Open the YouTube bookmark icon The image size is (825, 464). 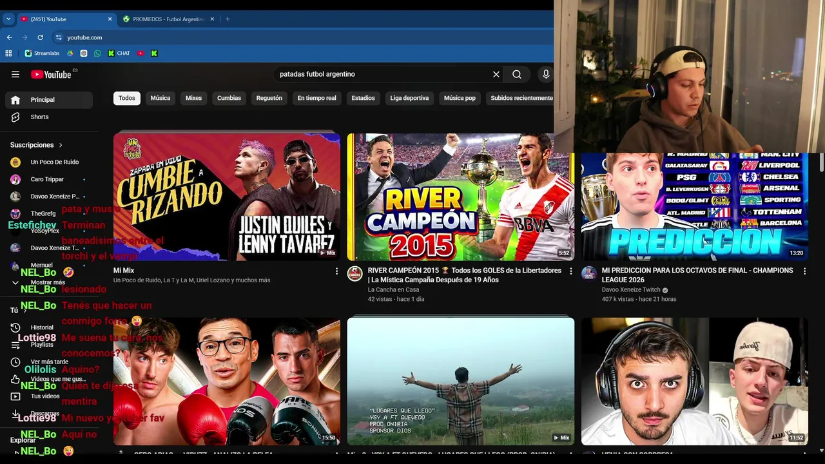(141, 53)
